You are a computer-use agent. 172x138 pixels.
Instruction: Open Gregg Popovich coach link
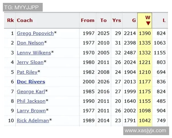[x=35, y=33]
